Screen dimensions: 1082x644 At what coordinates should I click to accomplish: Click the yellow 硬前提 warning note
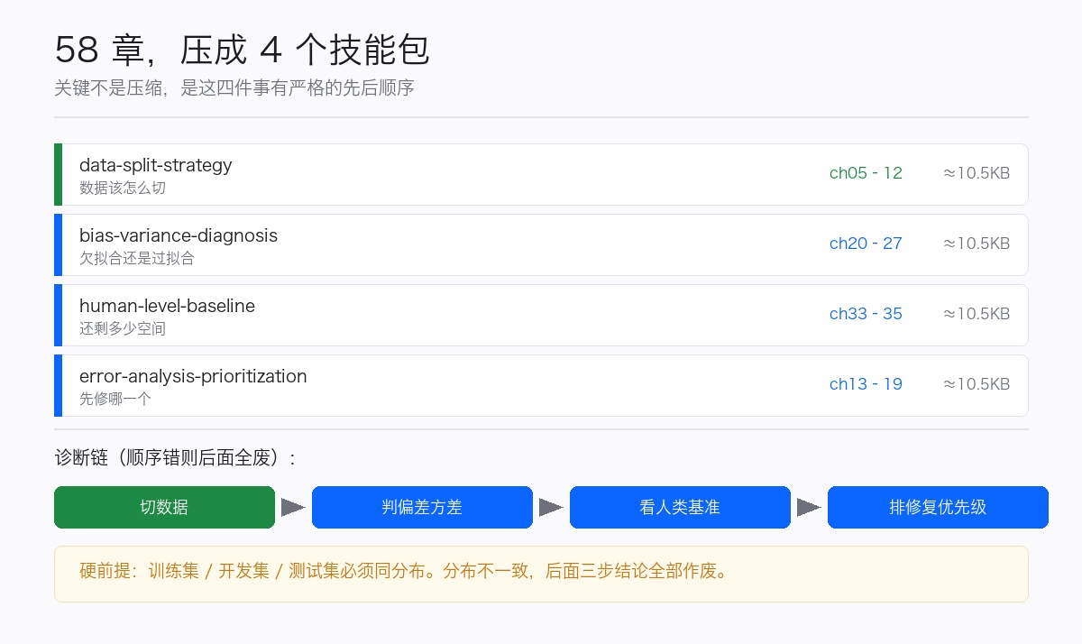click(x=541, y=574)
